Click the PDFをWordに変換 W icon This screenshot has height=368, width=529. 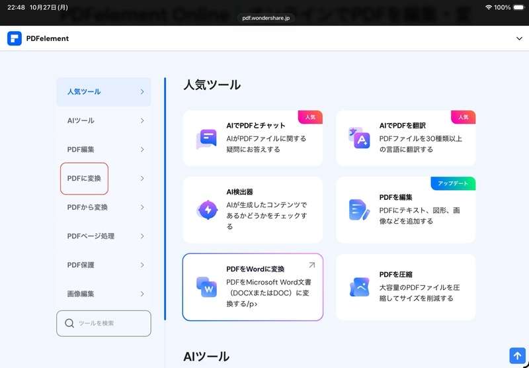(x=206, y=287)
